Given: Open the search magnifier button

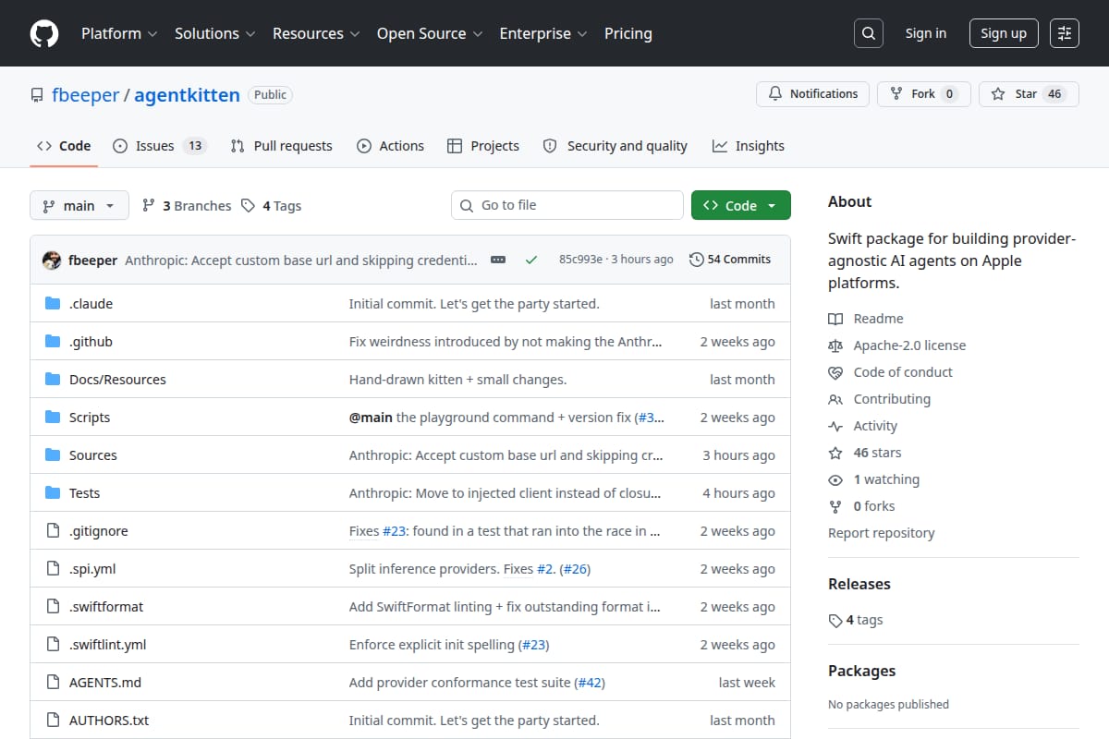Looking at the screenshot, I should tap(868, 33).
